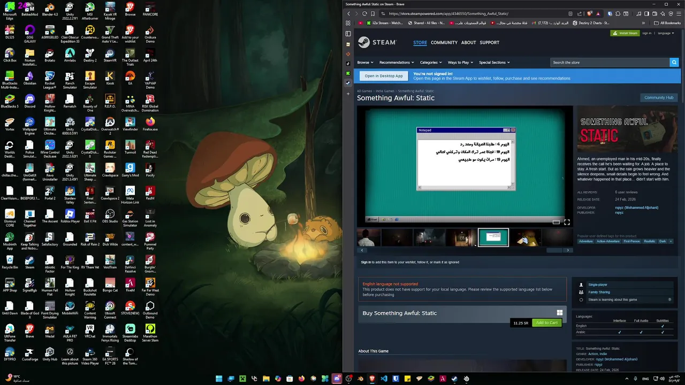Image resolution: width=685 pixels, height=385 pixels.
Task: Go to the STORE tab
Action: 420,42
